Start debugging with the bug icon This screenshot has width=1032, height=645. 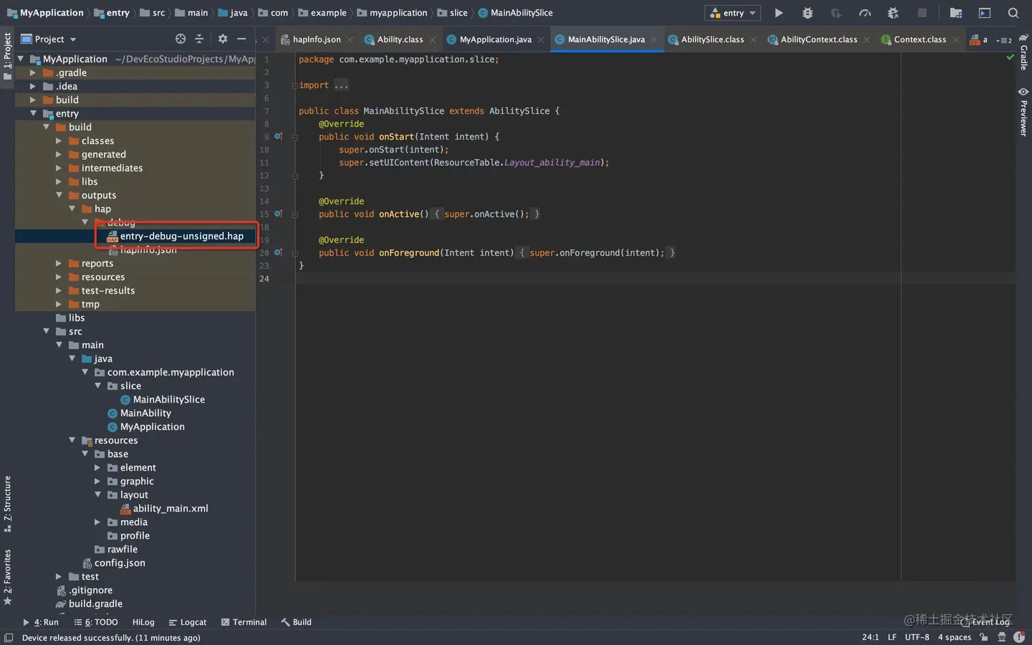point(807,13)
